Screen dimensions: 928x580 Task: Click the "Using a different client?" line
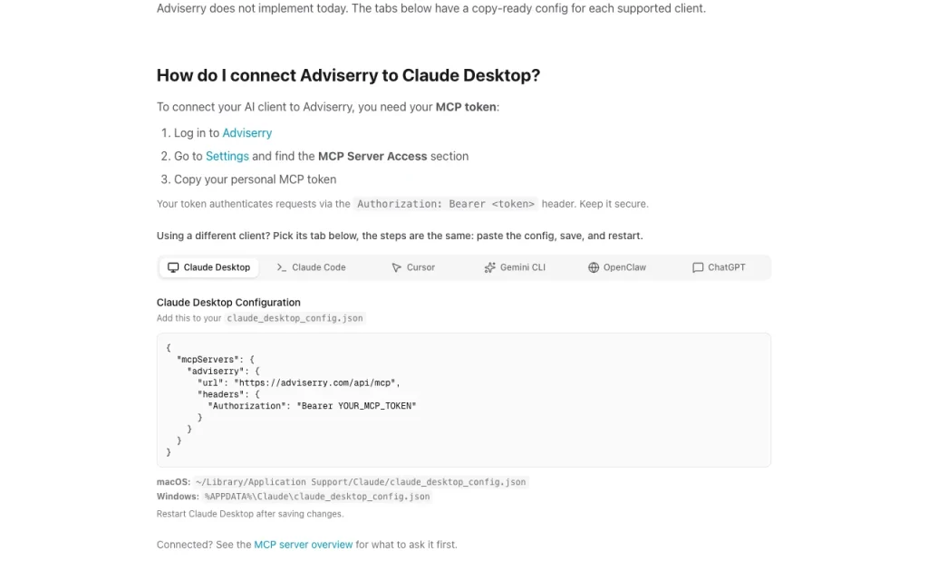[400, 236]
